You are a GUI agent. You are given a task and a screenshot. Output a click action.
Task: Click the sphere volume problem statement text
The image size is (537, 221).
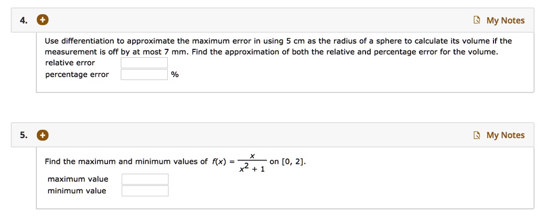click(x=278, y=47)
